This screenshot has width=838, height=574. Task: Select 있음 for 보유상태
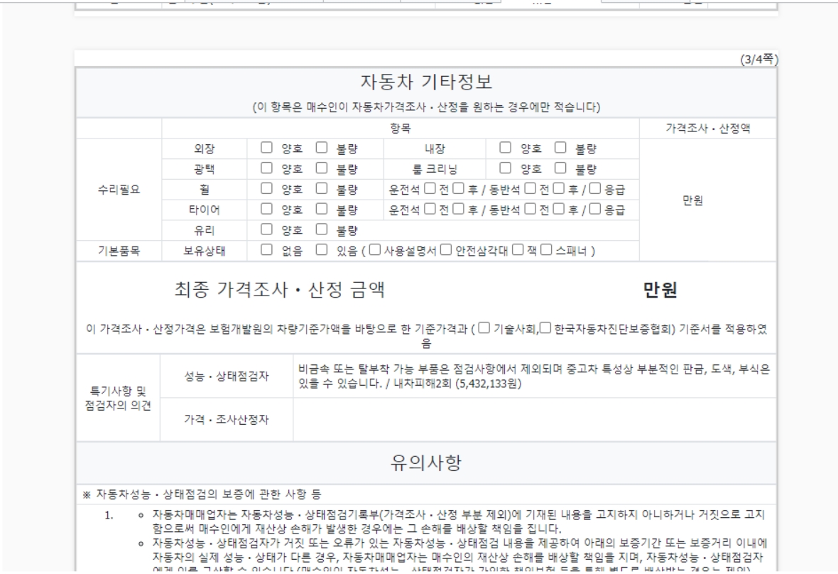point(321,250)
